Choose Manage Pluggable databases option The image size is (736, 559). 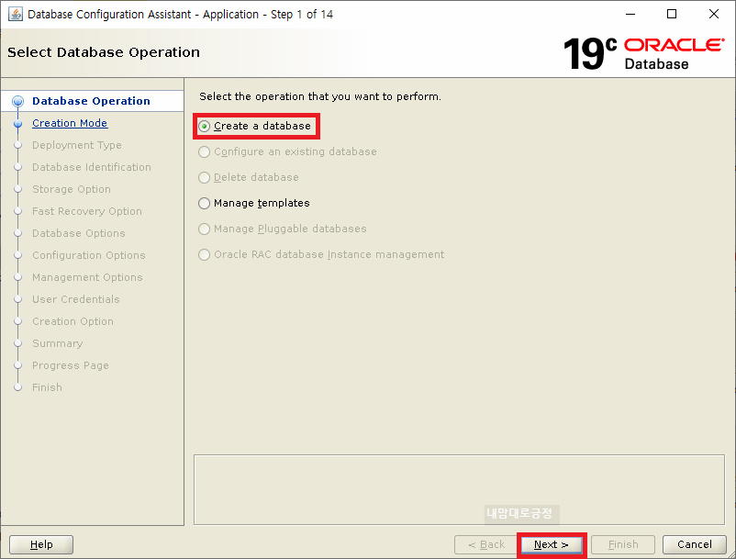pos(204,229)
